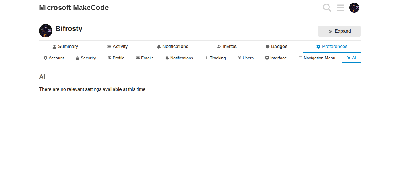Screen dimensions: 398x172
Task: Open Account preferences section
Action: click(54, 58)
